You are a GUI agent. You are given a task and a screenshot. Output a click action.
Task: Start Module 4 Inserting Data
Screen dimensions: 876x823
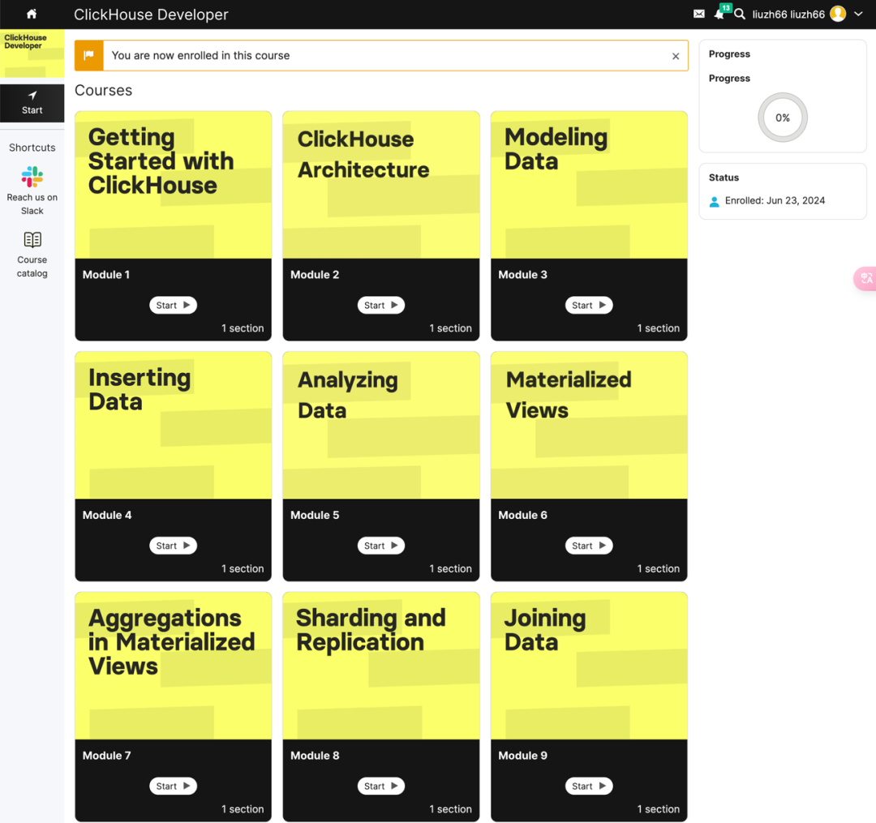tap(174, 546)
